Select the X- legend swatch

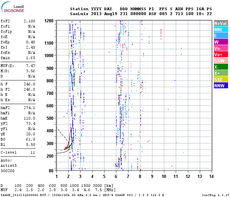pyautogui.click(x=221, y=67)
